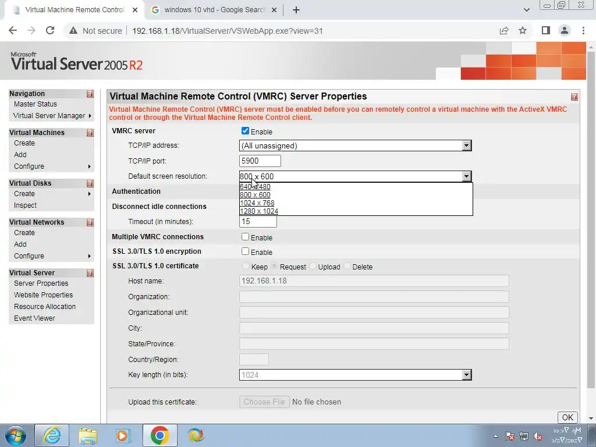Viewport: 596px width, 447px height.
Task: Click Create under Virtual Networks
Action: pyautogui.click(x=24, y=233)
